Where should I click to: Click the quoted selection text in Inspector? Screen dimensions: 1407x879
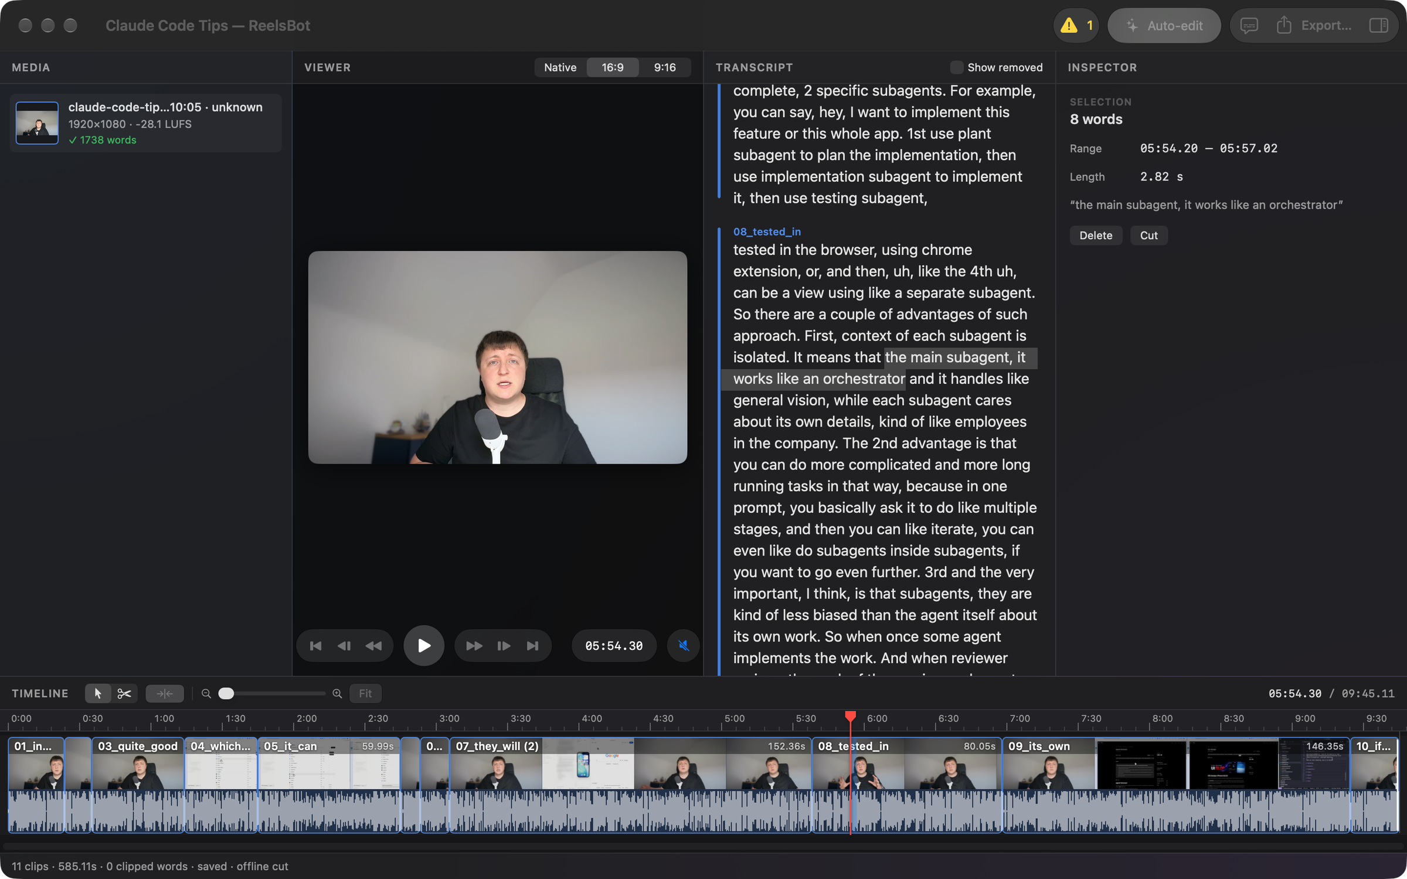pos(1206,205)
